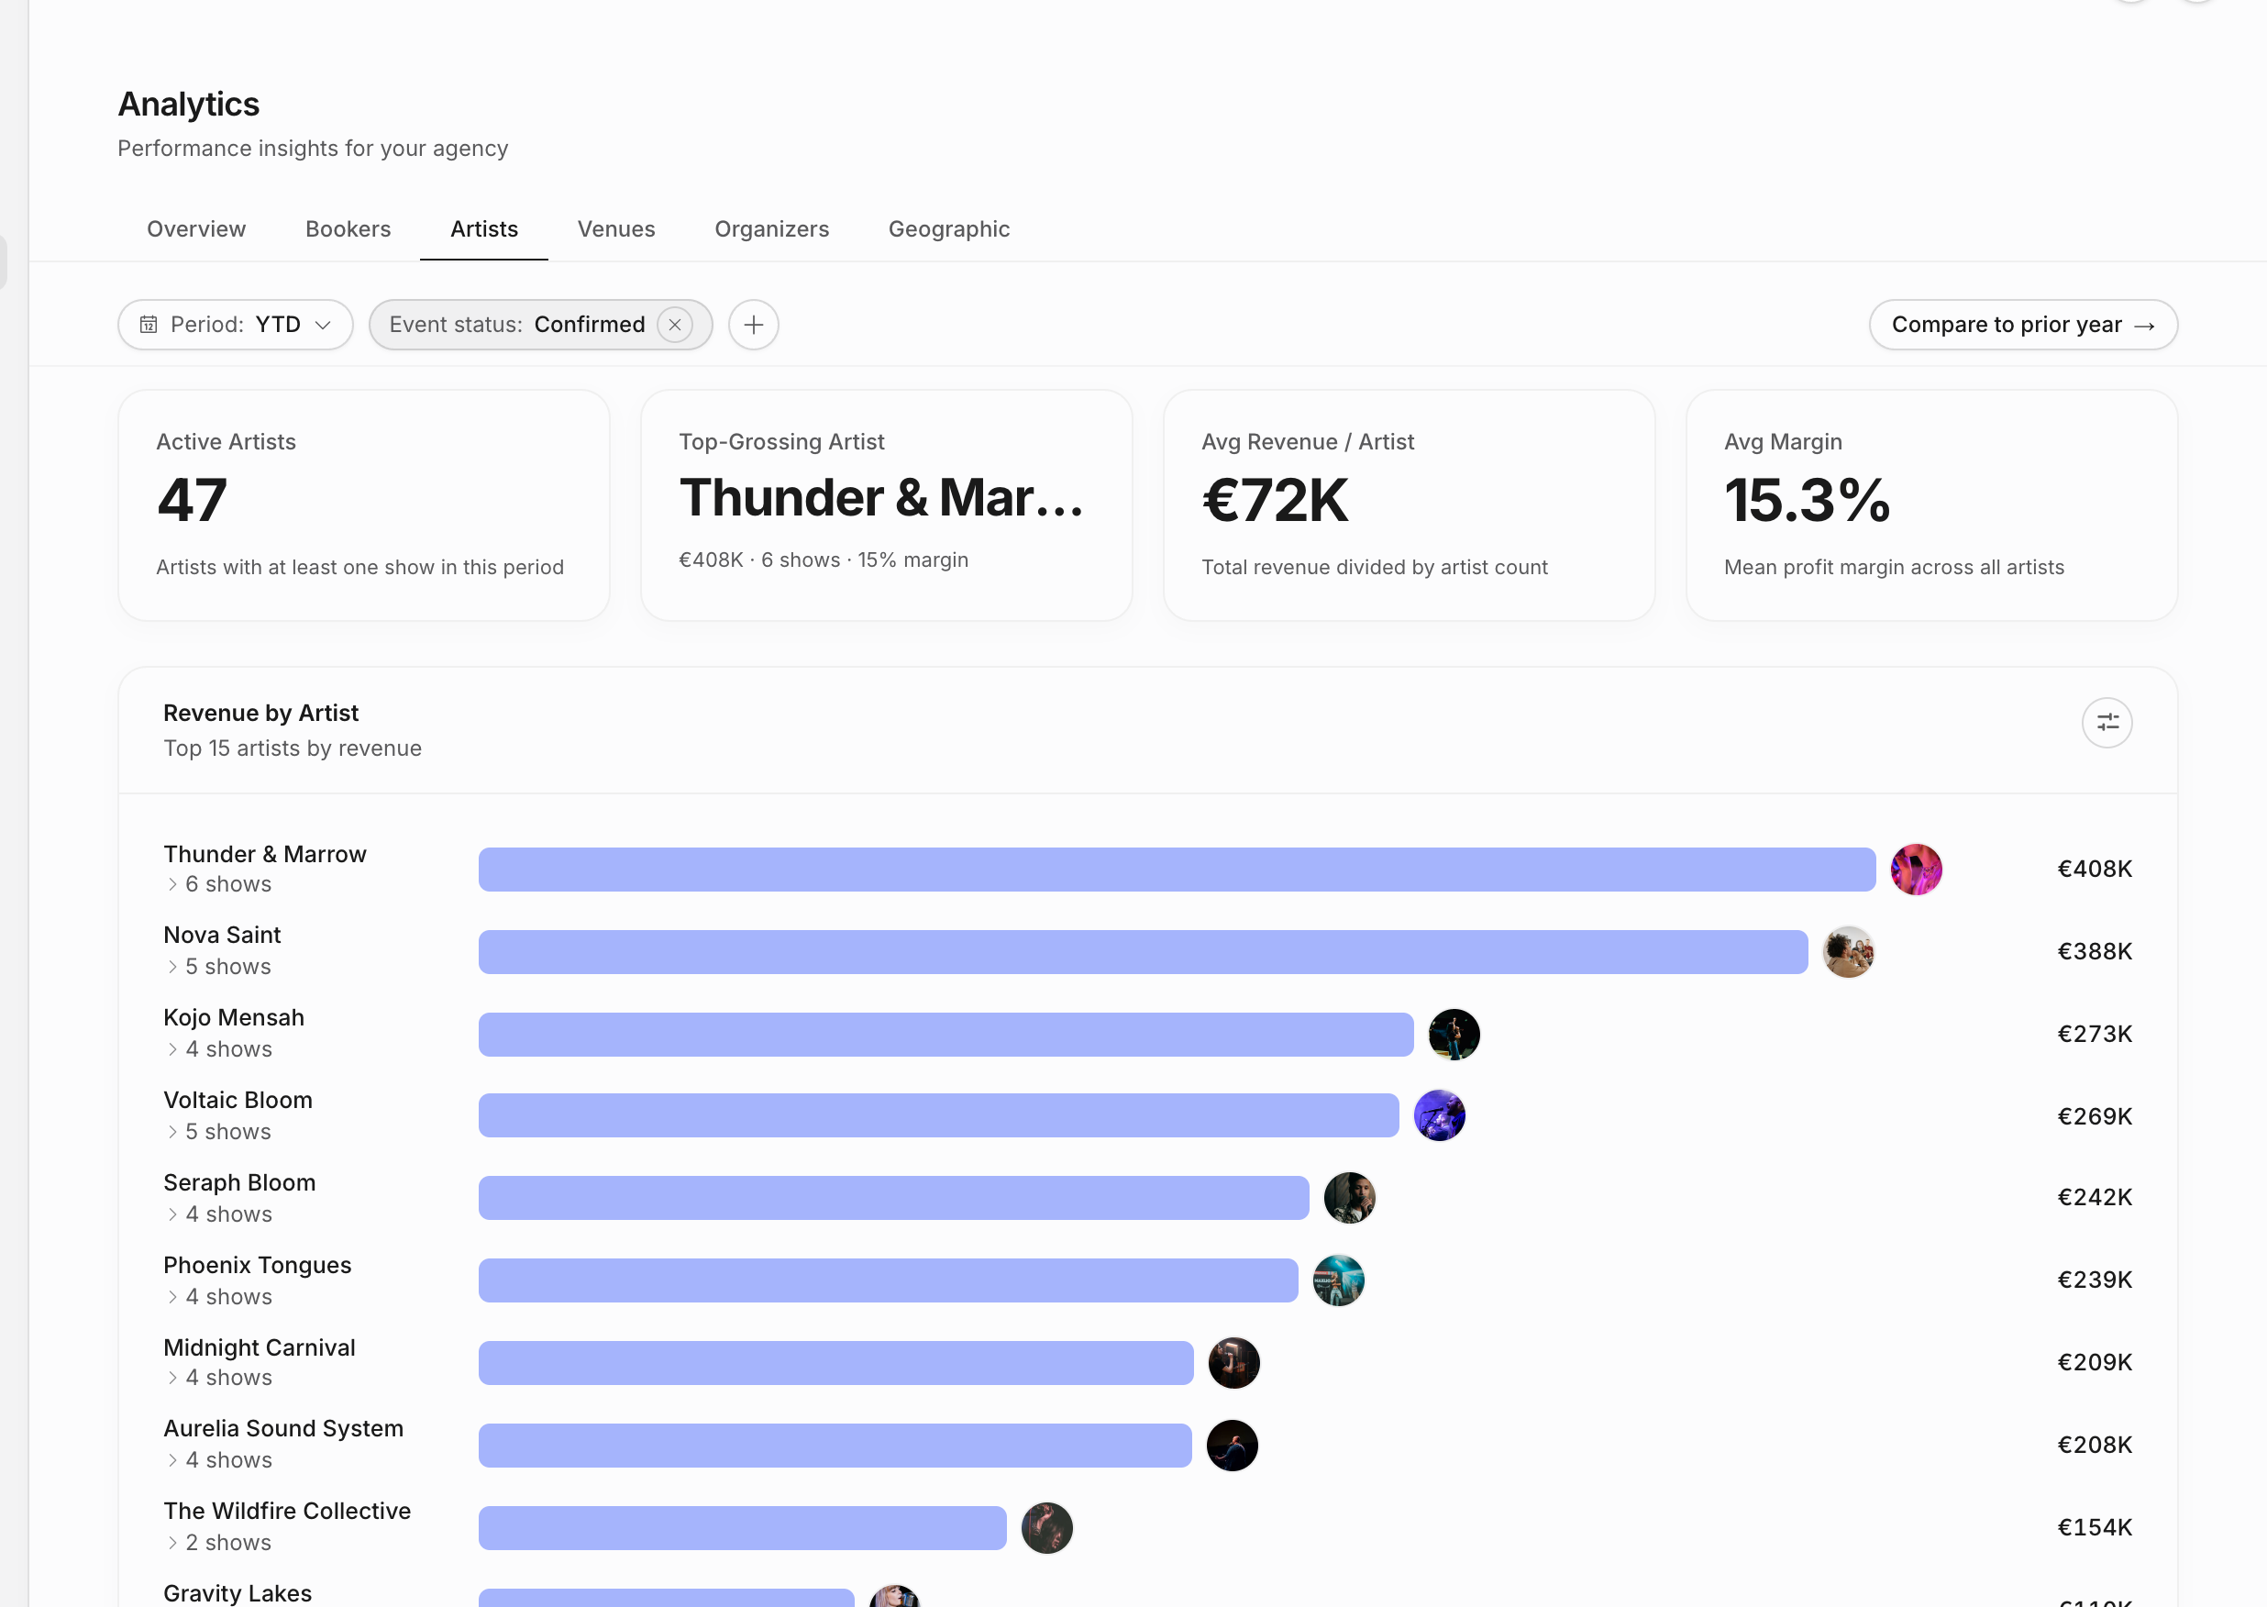The image size is (2267, 1607).
Task: Expand Nova Saint 5 shows
Action: point(218,966)
